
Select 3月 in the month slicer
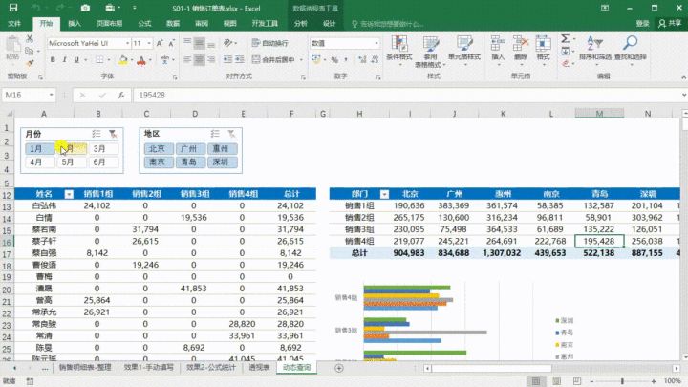[x=103, y=149]
